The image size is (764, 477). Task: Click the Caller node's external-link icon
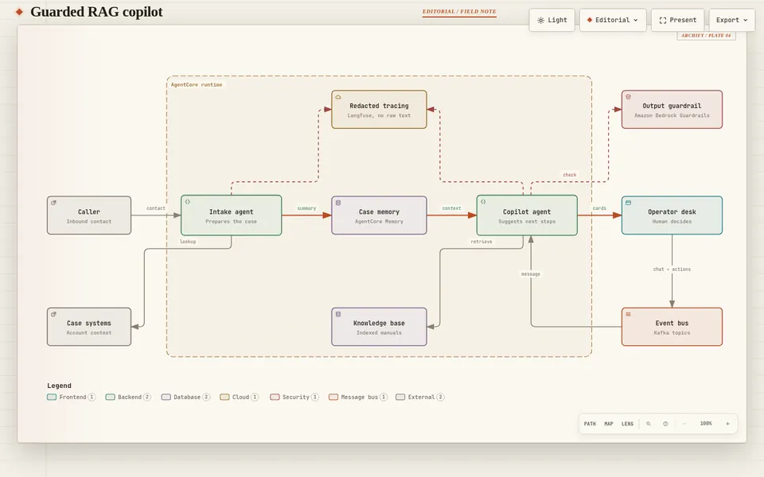(x=53, y=203)
